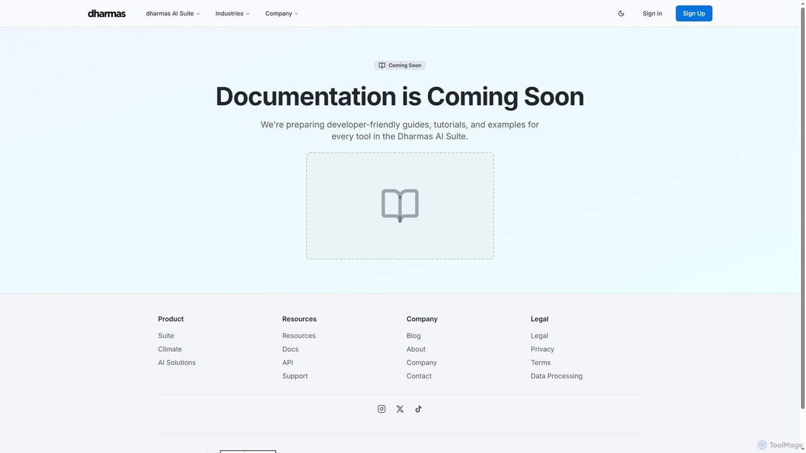Open the About footer link
Viewport: 806px width, 453px height.
tap(416, 349)
